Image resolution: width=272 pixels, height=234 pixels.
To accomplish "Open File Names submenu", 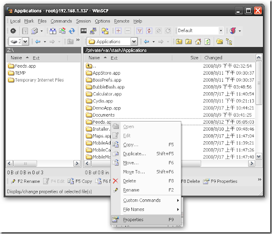I will point(146,209).
